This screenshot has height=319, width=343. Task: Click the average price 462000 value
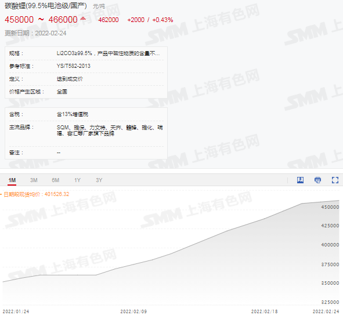[x=109, y=20]
